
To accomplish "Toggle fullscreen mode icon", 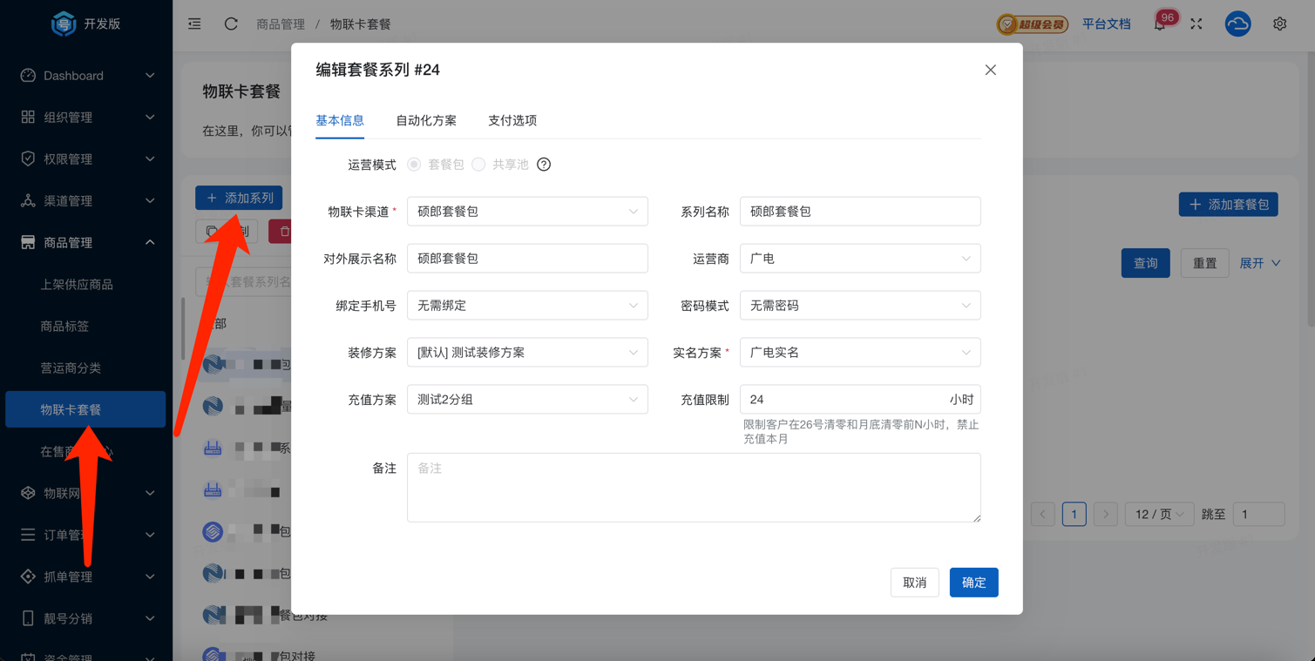I will click(x=1196, y=24).
